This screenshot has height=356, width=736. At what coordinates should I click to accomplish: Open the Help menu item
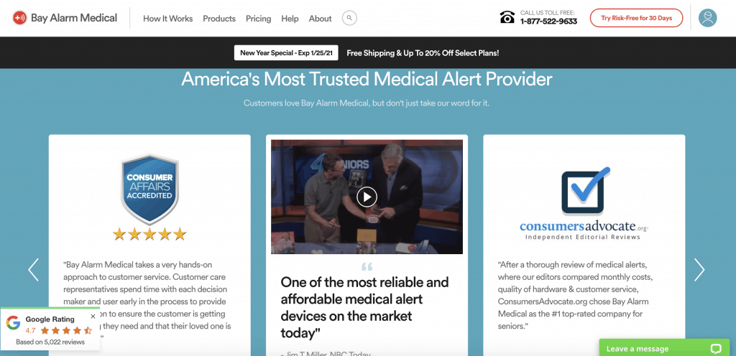290,19
